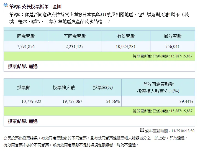
Task: Select the total votes value 10,779,322
Action: 31,101
